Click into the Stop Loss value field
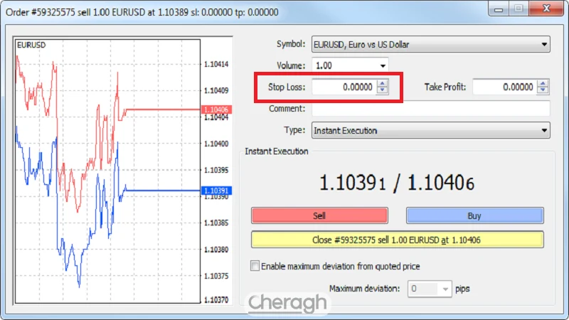This screenshot has height=320, width=569. click(344, 87)
